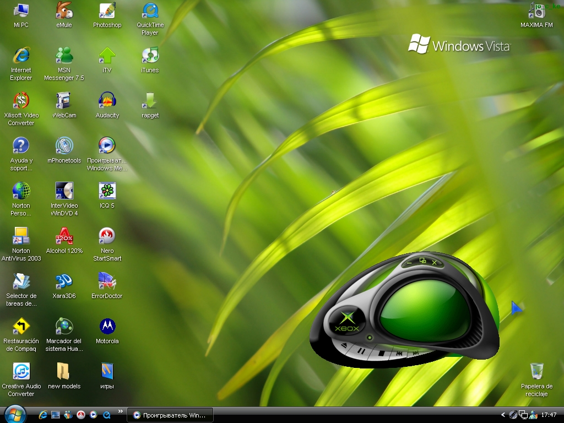Click the system clock showing 17:47

click(549, 415)
